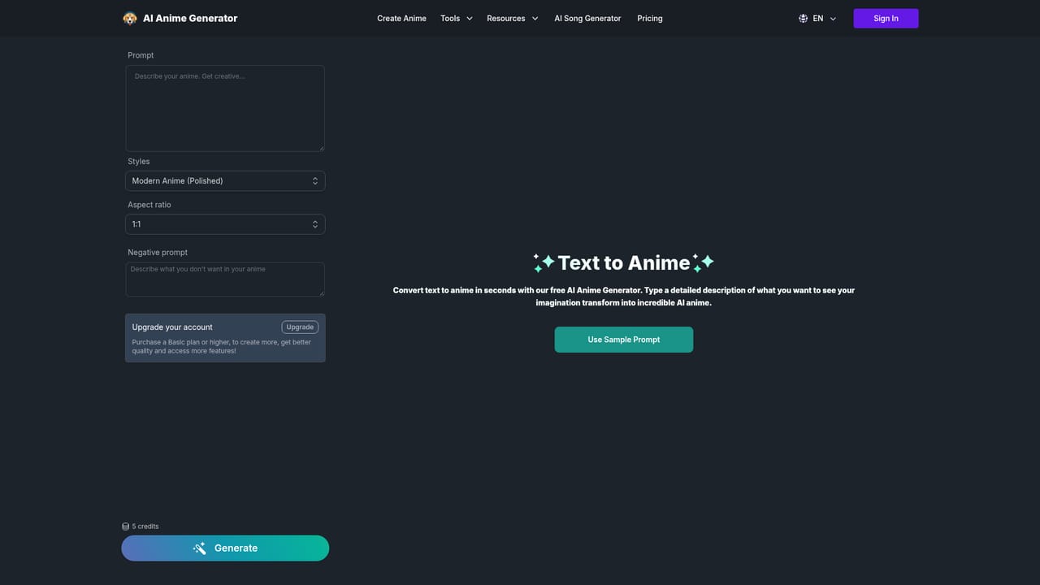
Task: Go to the Pricing page
Action: coord(650,18)
